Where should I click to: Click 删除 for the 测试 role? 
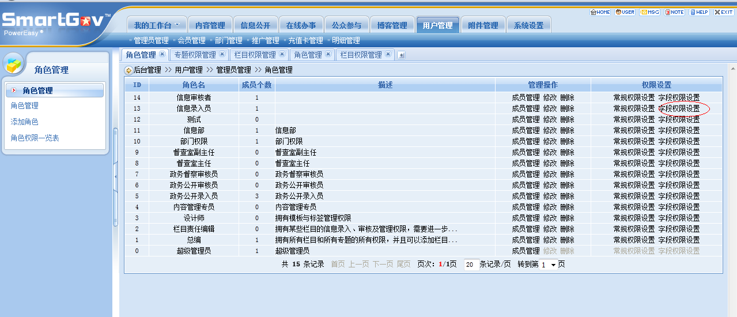pyautogui.click(x=567, y=119)
